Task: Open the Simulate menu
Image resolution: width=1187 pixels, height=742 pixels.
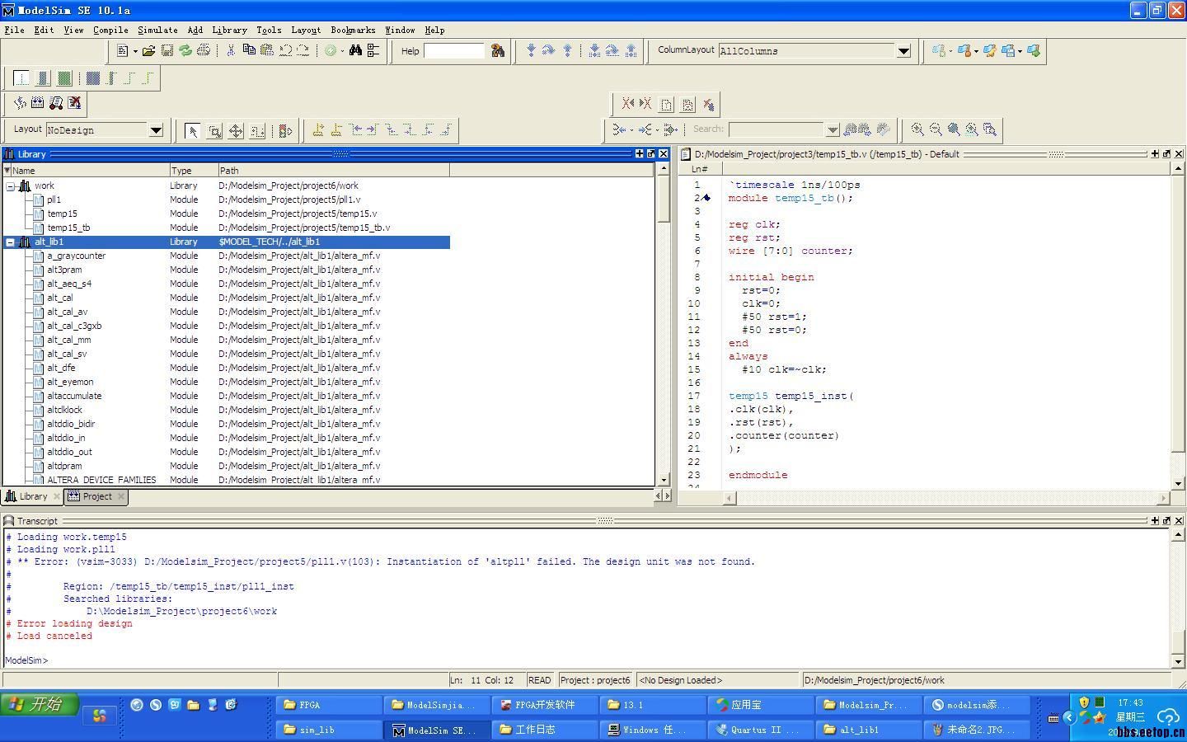Action: pyautogui.click(x=157, y=30)
